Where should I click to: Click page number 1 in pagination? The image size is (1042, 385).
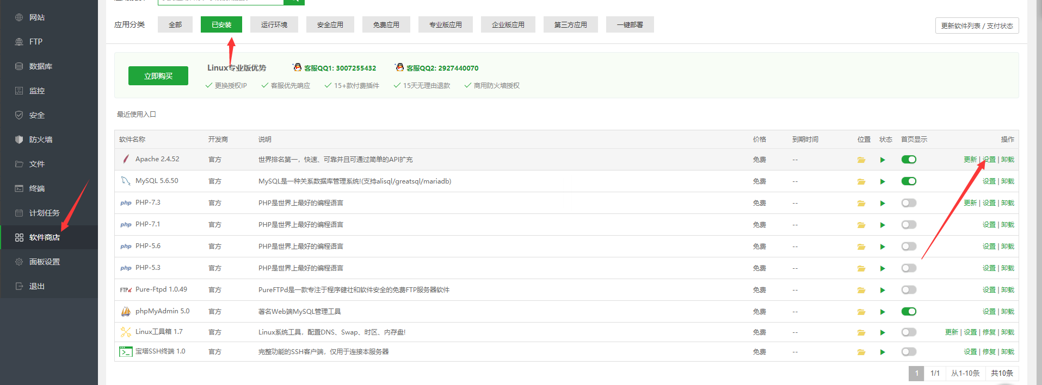pyautogui.click(x=916, y=373)
